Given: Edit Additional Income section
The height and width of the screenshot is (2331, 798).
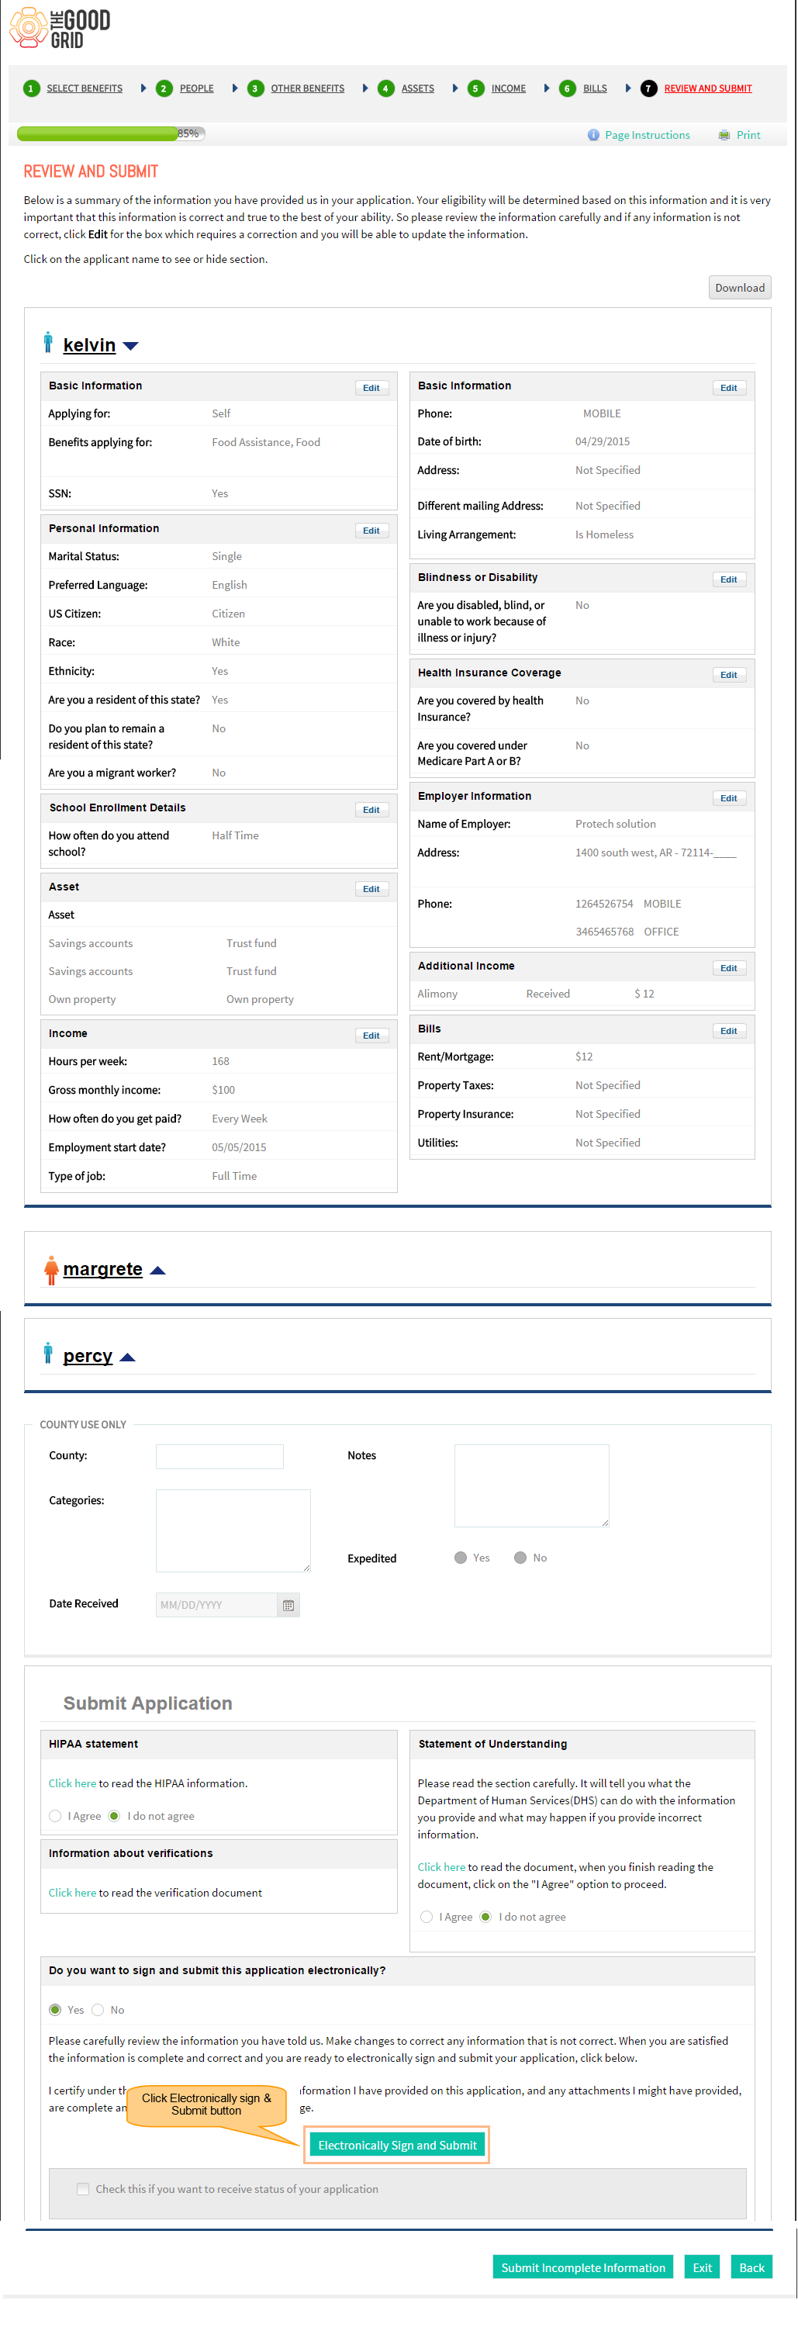Looking at the screenshot, I should [729, 968].
